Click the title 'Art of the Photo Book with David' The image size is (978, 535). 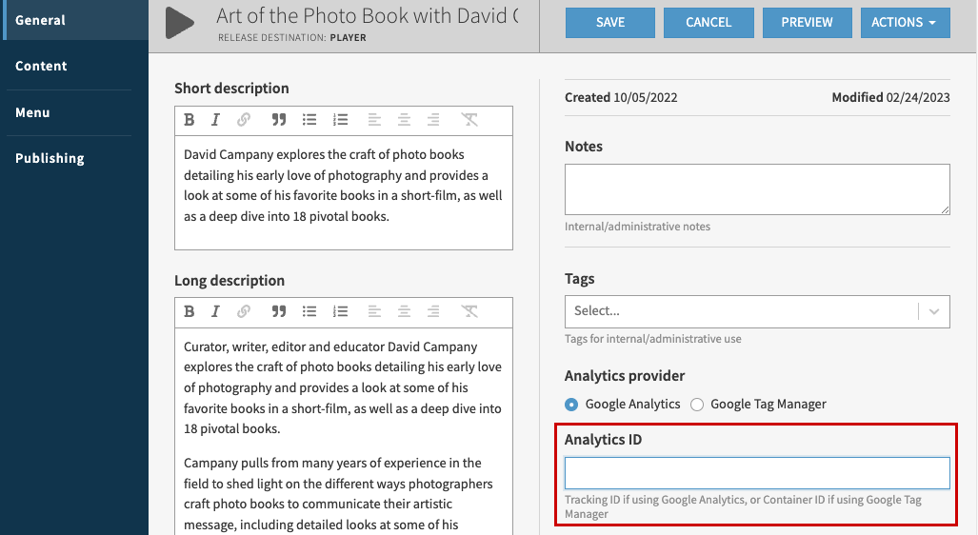368,16
